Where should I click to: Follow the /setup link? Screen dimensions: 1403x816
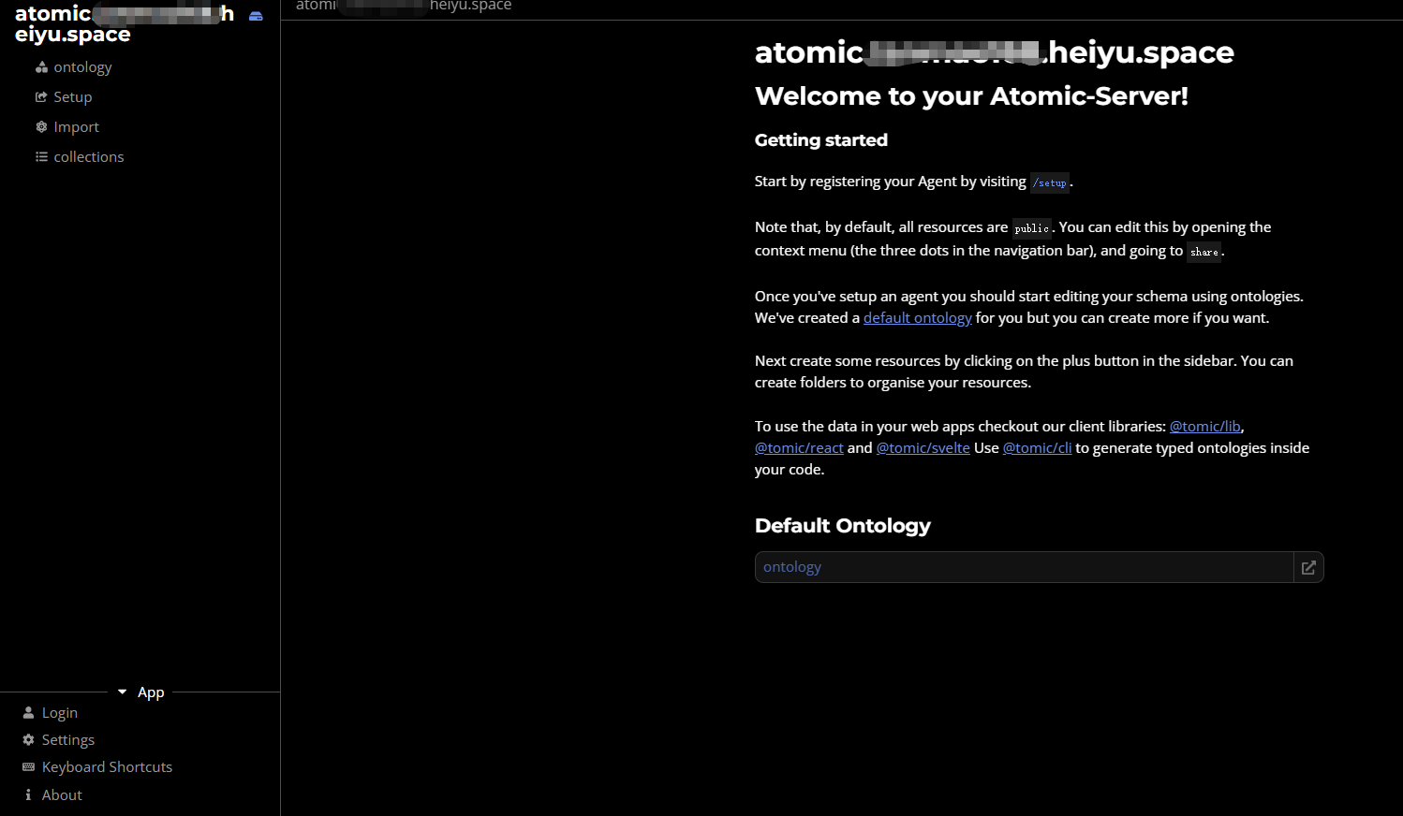[x=1050, y=183]
